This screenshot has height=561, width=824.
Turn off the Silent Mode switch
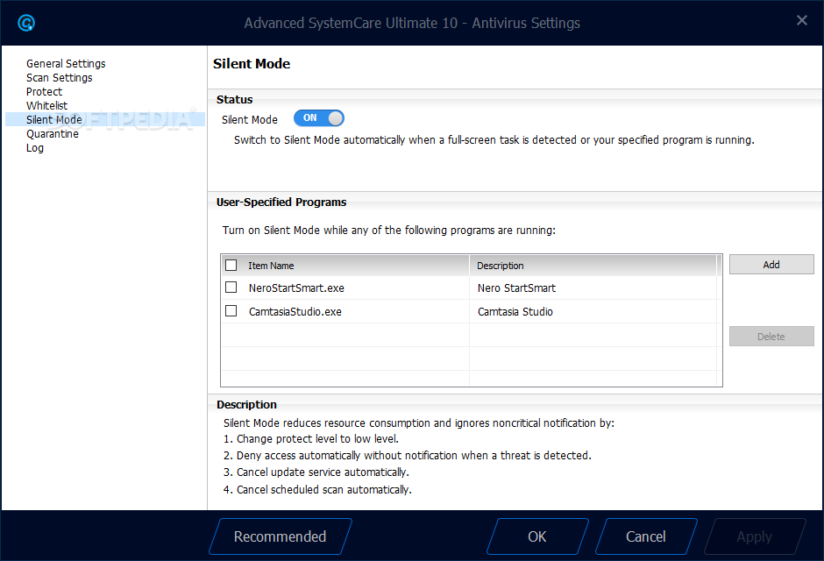click(319, 118)
